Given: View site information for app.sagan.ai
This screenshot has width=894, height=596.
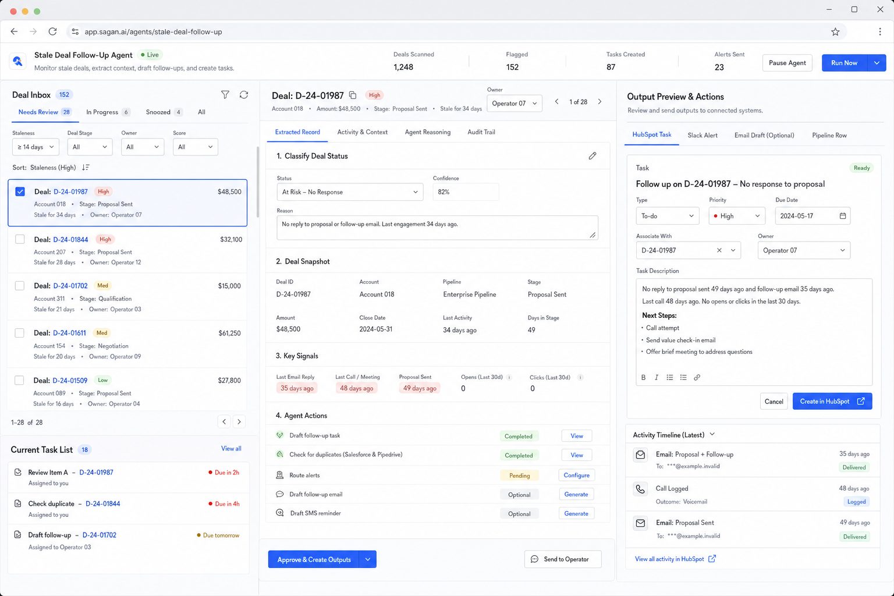Looking at the screenshot, I should (75, 32).
